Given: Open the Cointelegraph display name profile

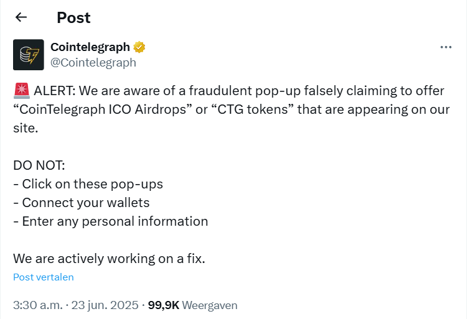Looking at the screenshot, I should pos(90,47).
